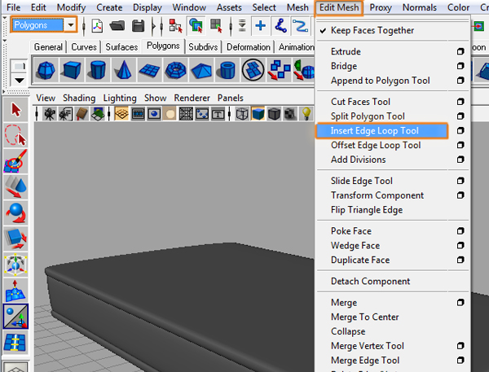
Task: Switch to the Surfaces shelf tab
Action: (x=121, y=47)
